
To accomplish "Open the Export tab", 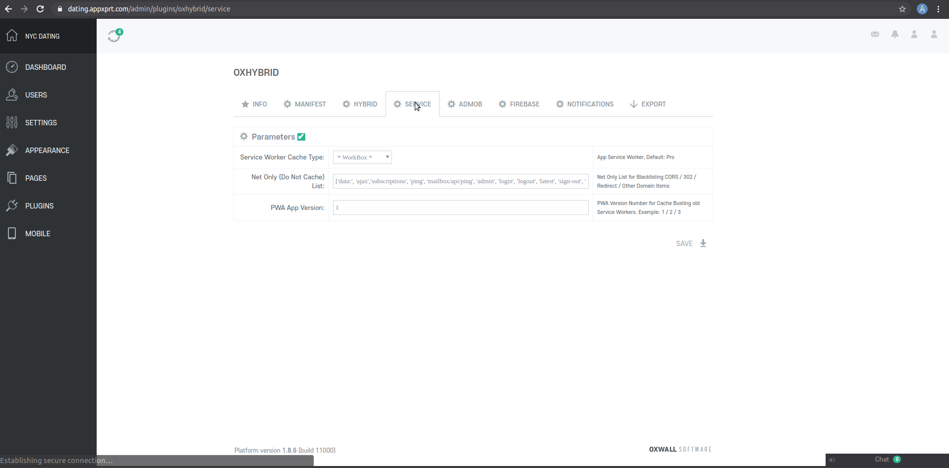I will click(648, 104).
